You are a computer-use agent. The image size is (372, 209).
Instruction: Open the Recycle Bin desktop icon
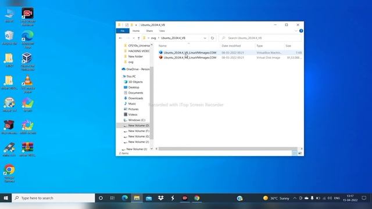[9, 38]
